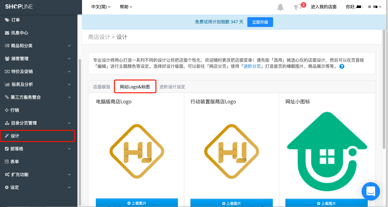Image resolution: width=388 pixels, height=207 pixels.
Task: Expand 报表及分析 sidebar chevron
Action: (x=69, y=84)
